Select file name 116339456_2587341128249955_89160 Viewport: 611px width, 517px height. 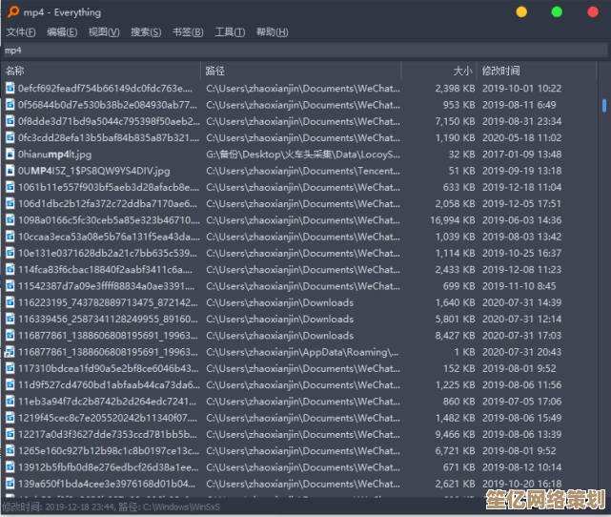pyautogui.click(x=108, y=319)
